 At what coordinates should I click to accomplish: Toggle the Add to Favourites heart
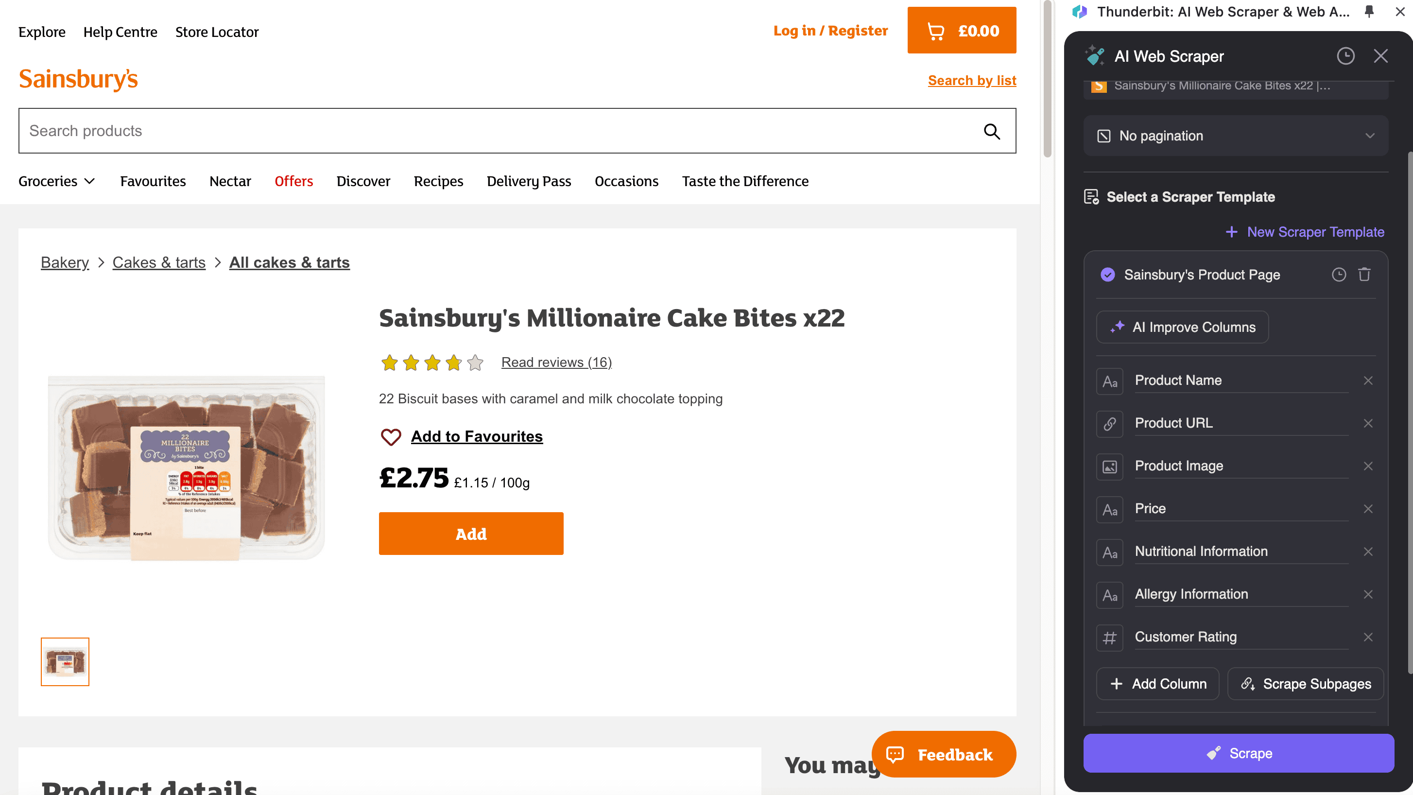click(391, 437)
